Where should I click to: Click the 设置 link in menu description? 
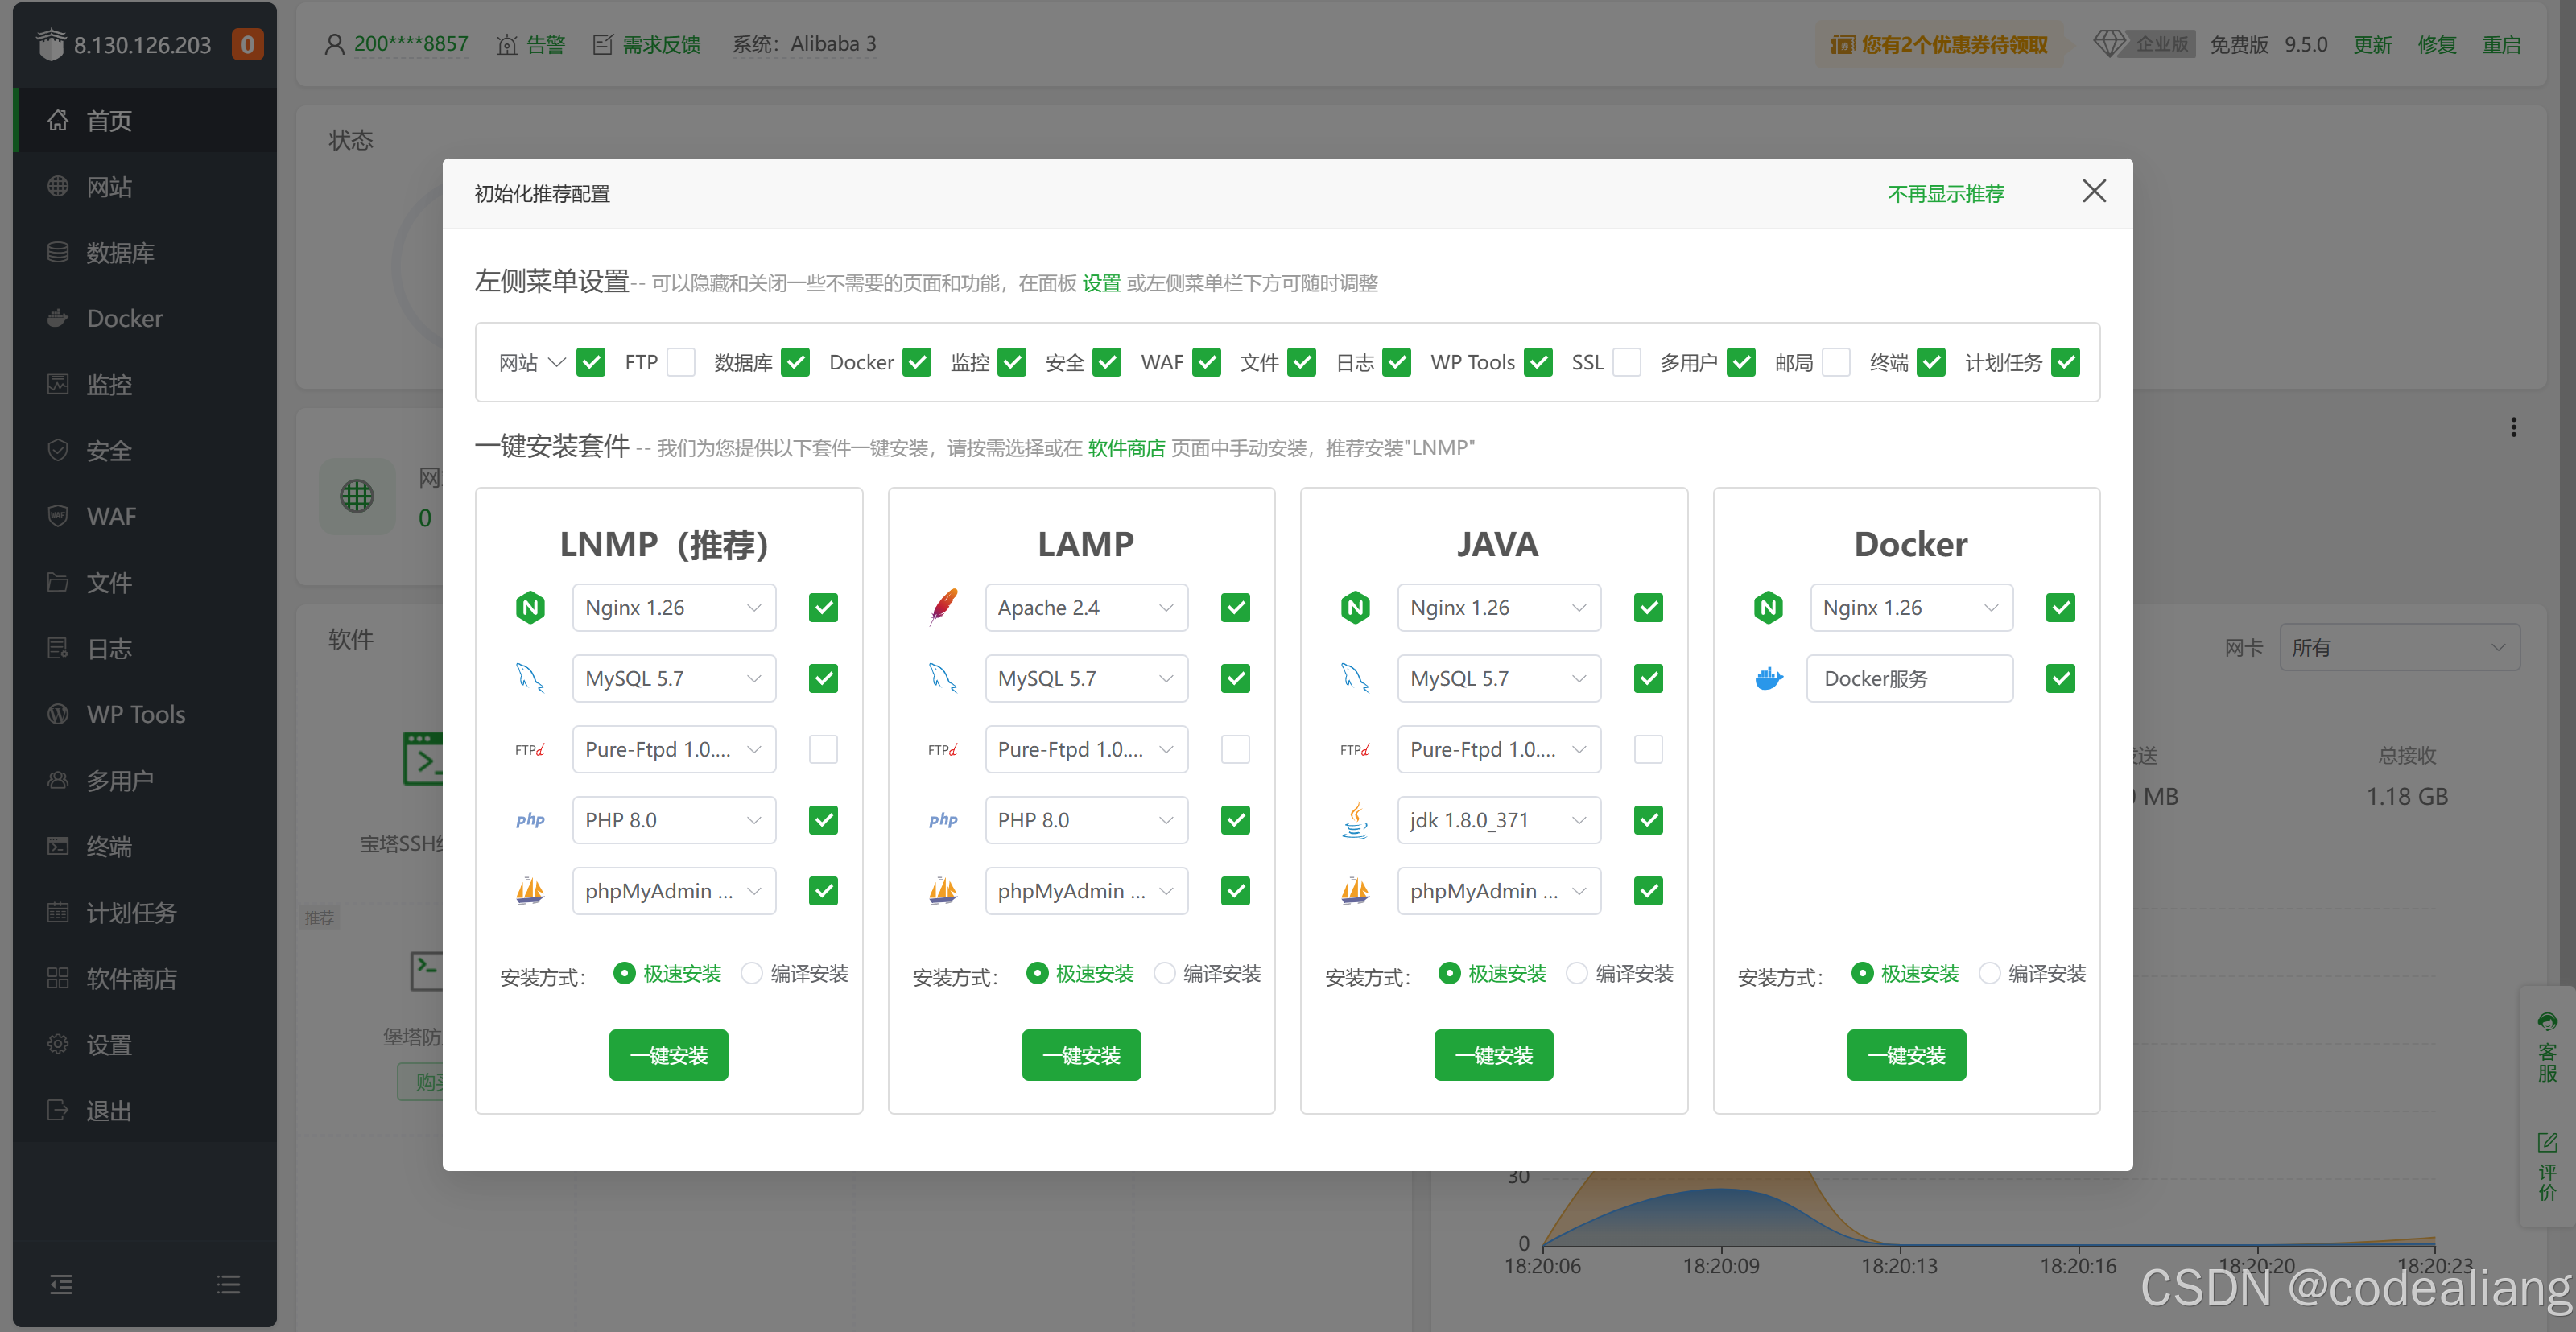[x=1102, y=283]
